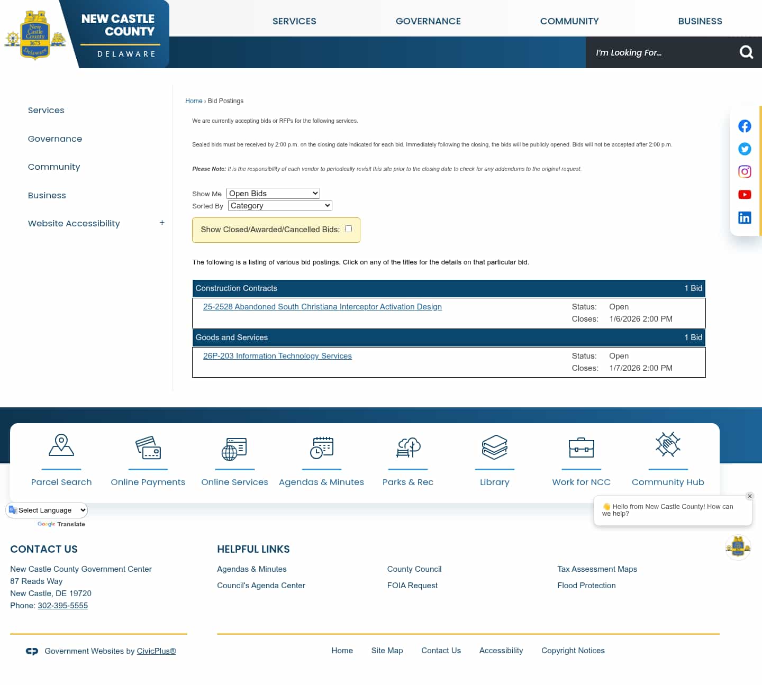This screenshot has height=685, width=762.
Task: Open the county seal chat launcher
Action: point(738,547)
